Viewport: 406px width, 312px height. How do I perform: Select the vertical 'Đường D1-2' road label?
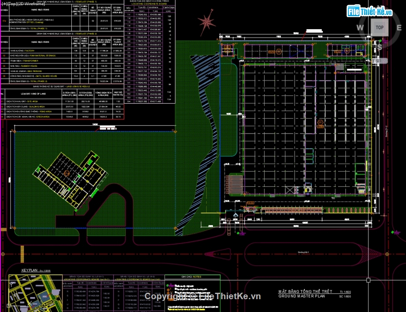tap(387, 132)
